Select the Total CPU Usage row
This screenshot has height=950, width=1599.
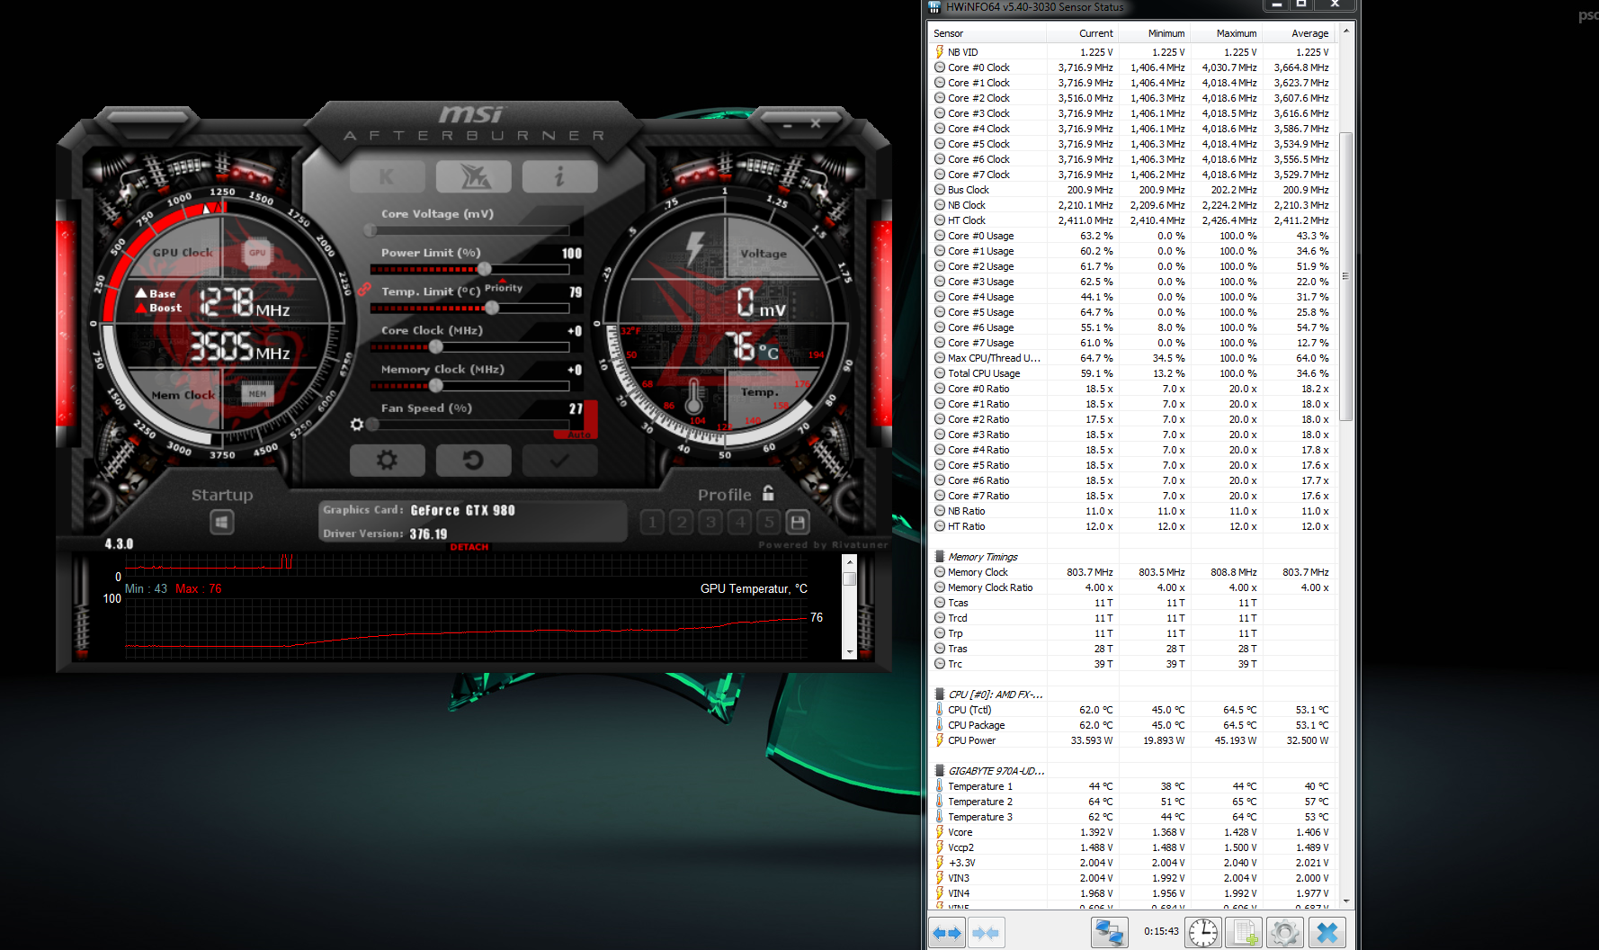coord(1132,373)
